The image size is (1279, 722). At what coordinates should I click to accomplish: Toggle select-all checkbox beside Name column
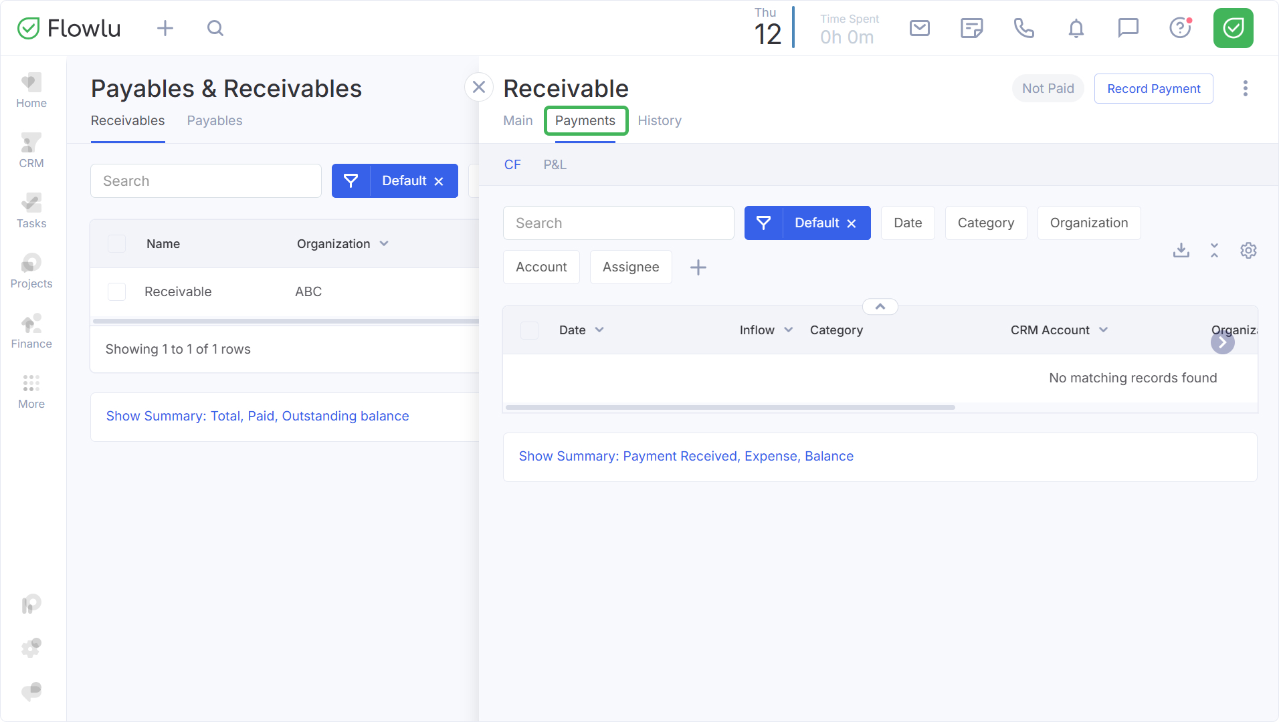point(117,244)
